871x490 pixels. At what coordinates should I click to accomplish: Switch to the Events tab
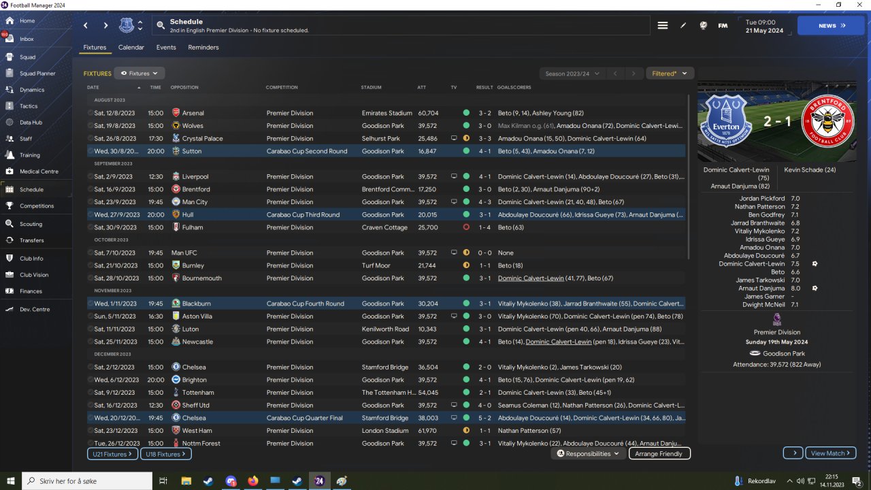pyautogui.click(x=166, y=48)
